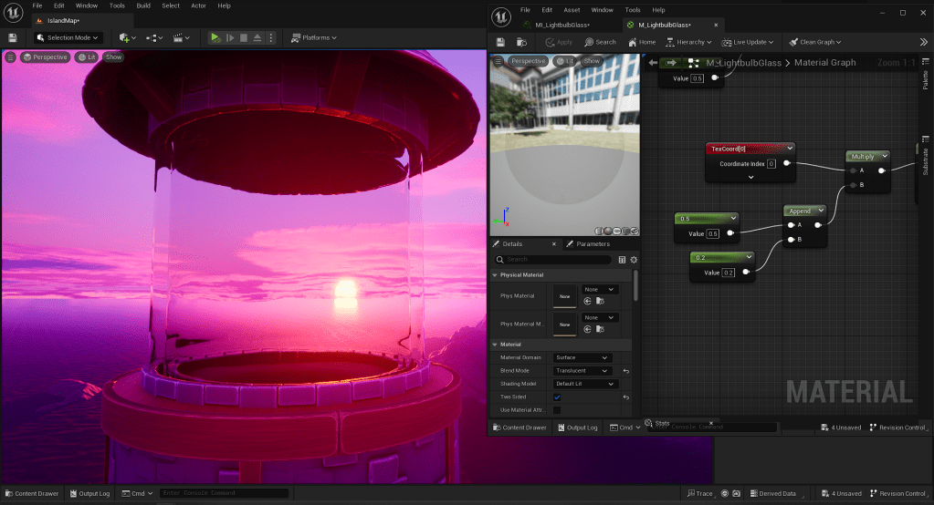The height and width of the screenshot is (505, 934).
Task: Click the details panel search field
Action: pyautogui.click(x=557, y=260)
